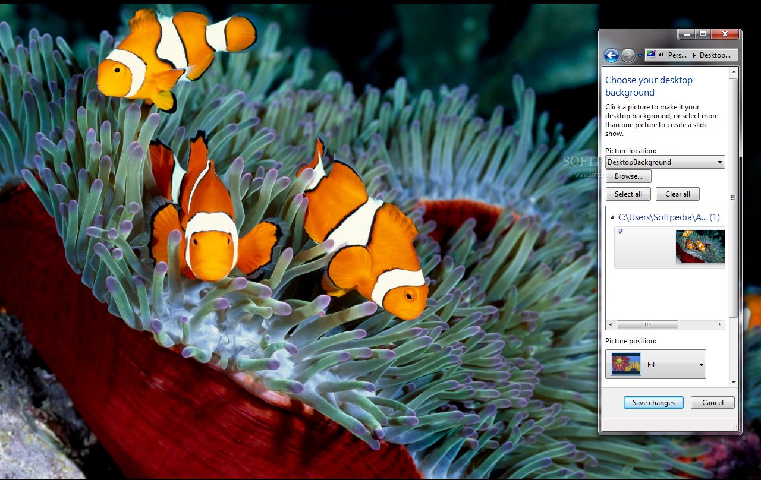Click the Cancel button
761x480 pixels.
pyautogui.click(x=713, y=403)
